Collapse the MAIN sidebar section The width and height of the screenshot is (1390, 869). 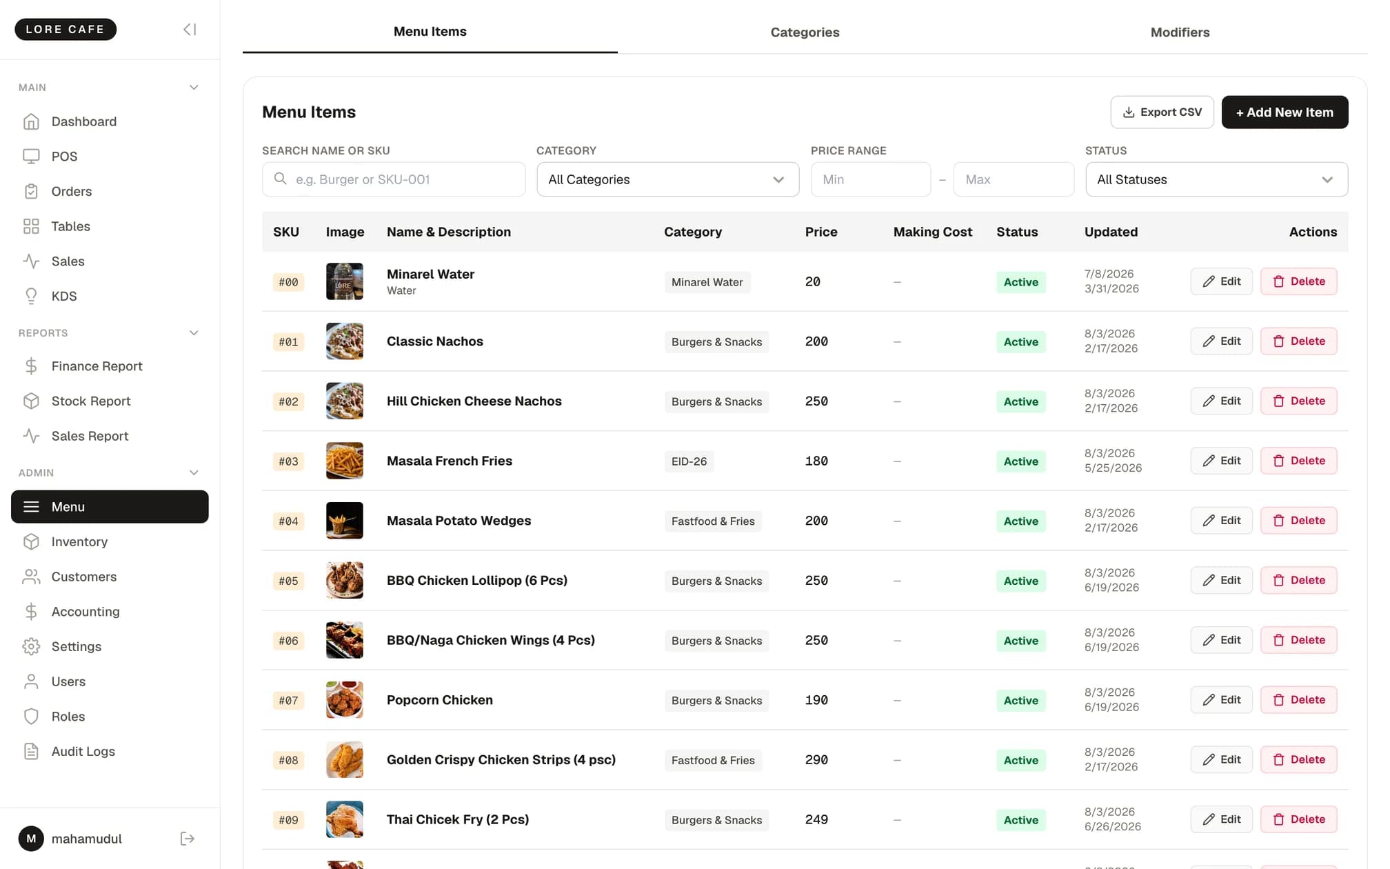click(x=194, y=88)
